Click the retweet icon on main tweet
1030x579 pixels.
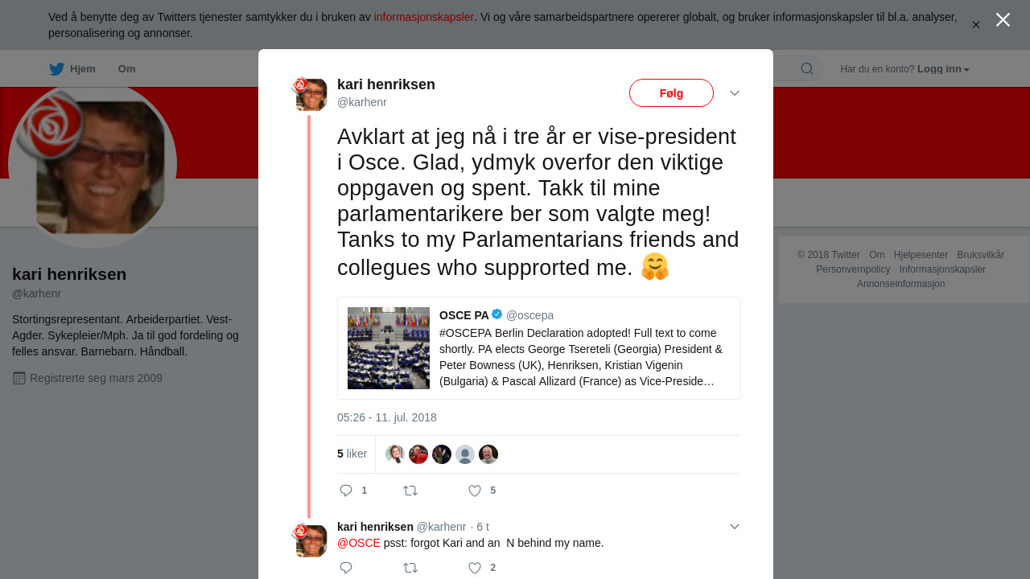[410, 491]
